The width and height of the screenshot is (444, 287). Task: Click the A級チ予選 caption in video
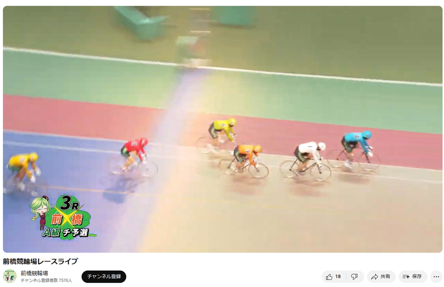[x=66, y=233]
